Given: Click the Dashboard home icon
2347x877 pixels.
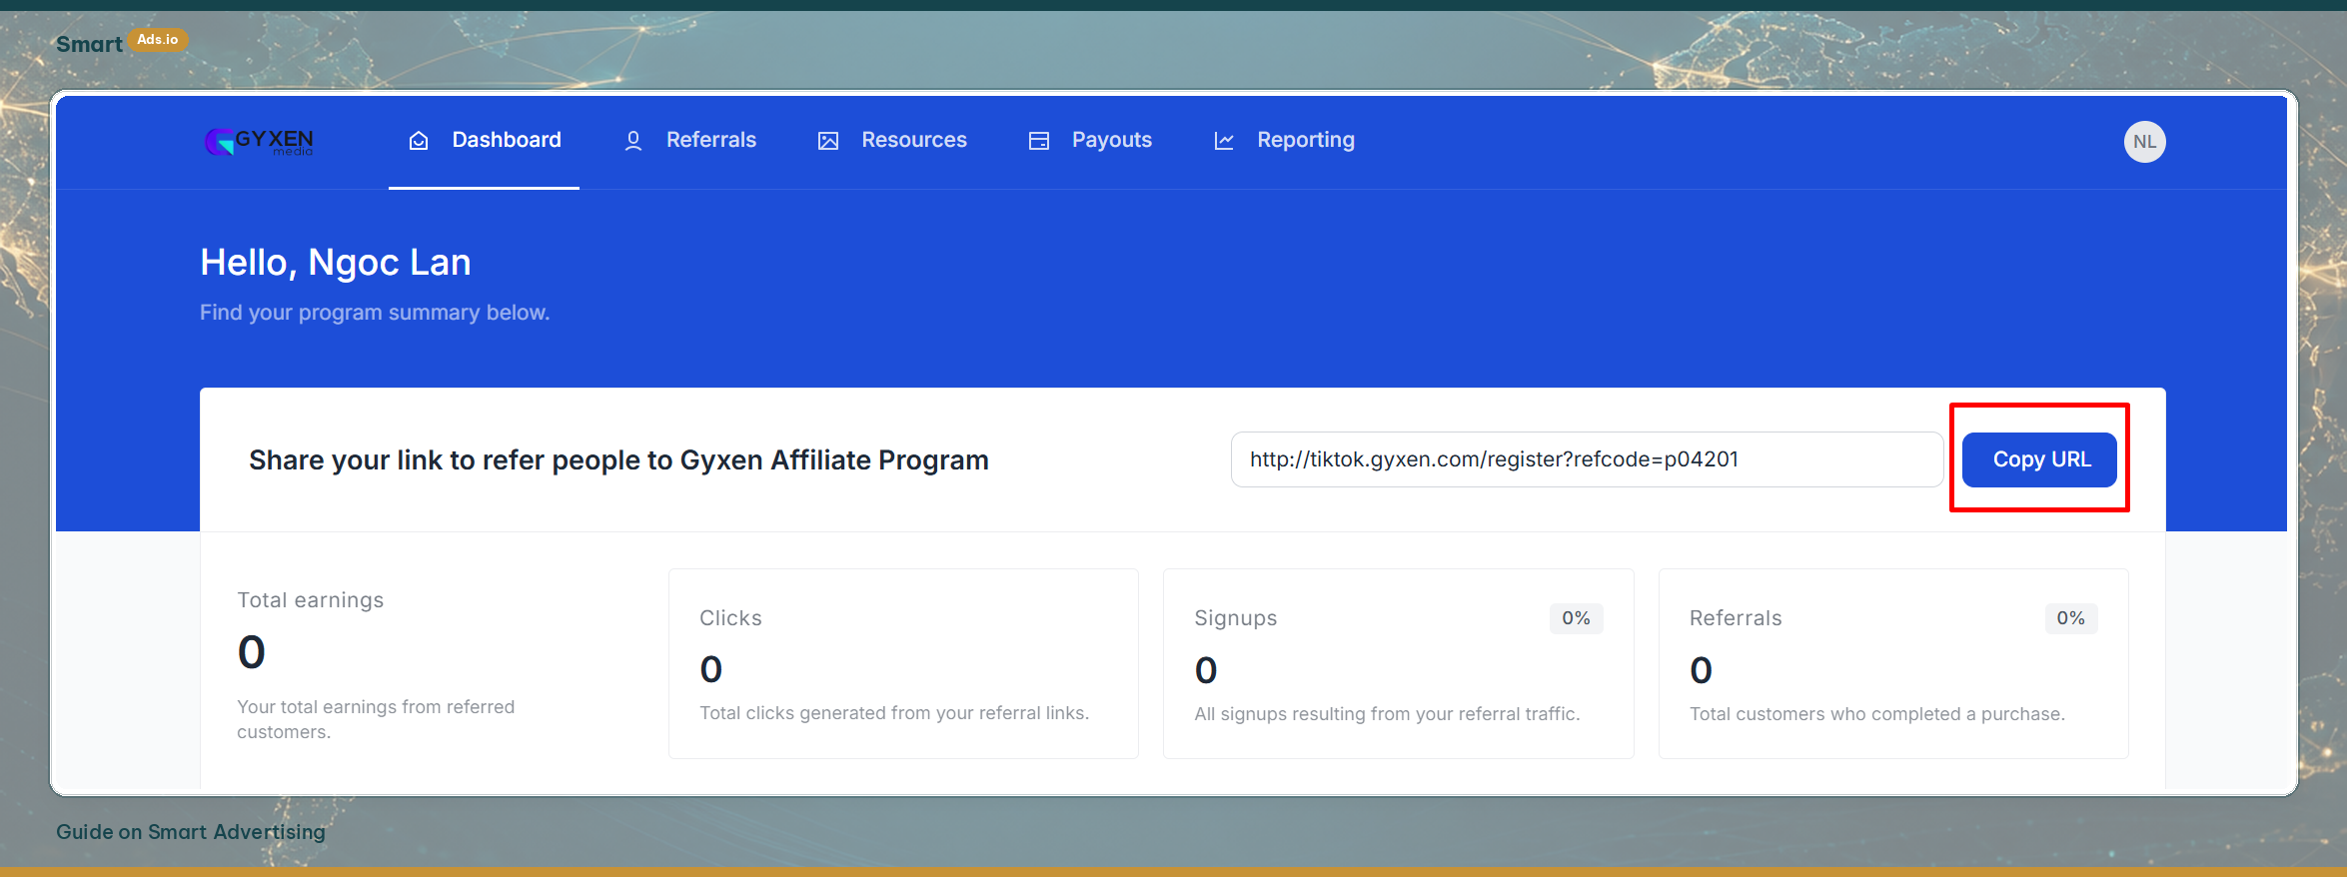Looking at the screenshot, I should pos(419,141).
